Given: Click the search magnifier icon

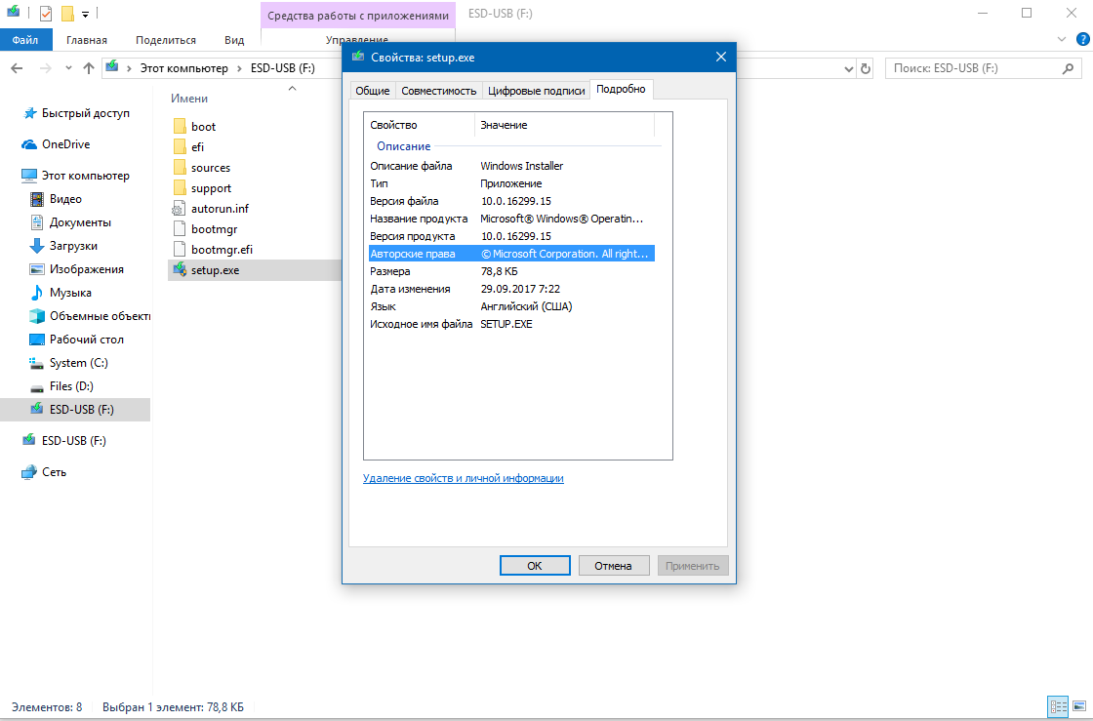Looking at the screenshot, I should pyautogui.click(x=1068, y=68).
